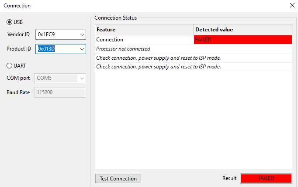The image size is (298, 187).
Task: Select first 'Check connection, power supply' row
Action: click(x=158, y=58)
